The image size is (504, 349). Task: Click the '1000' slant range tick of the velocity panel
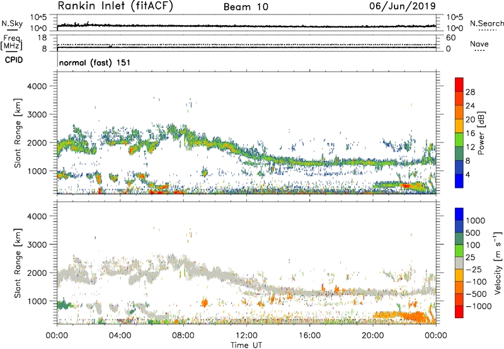coord(37,300)
